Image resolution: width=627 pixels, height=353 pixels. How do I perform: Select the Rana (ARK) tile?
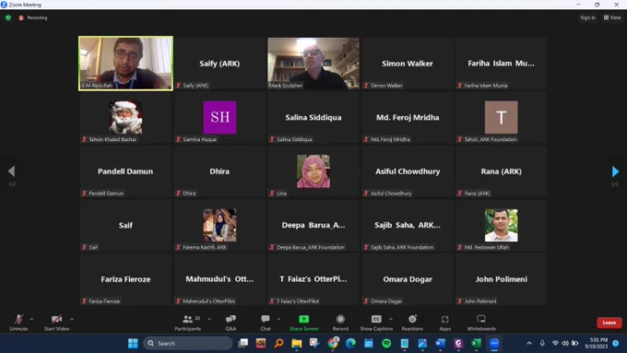(x=501, y=171)
